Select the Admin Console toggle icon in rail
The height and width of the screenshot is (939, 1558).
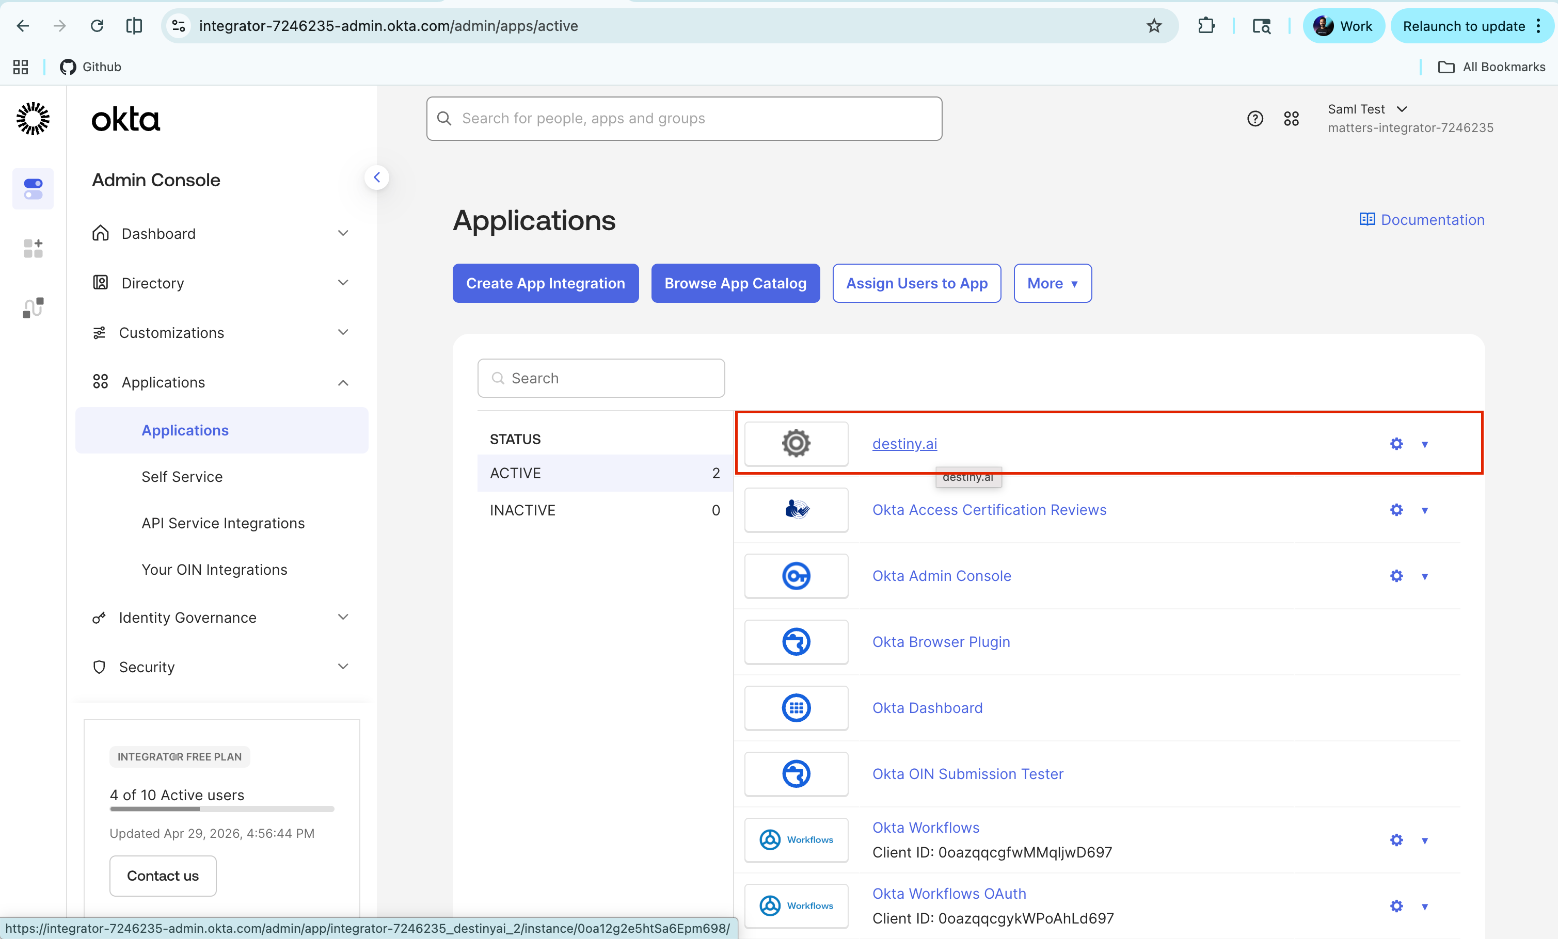[x=33, y=188]
